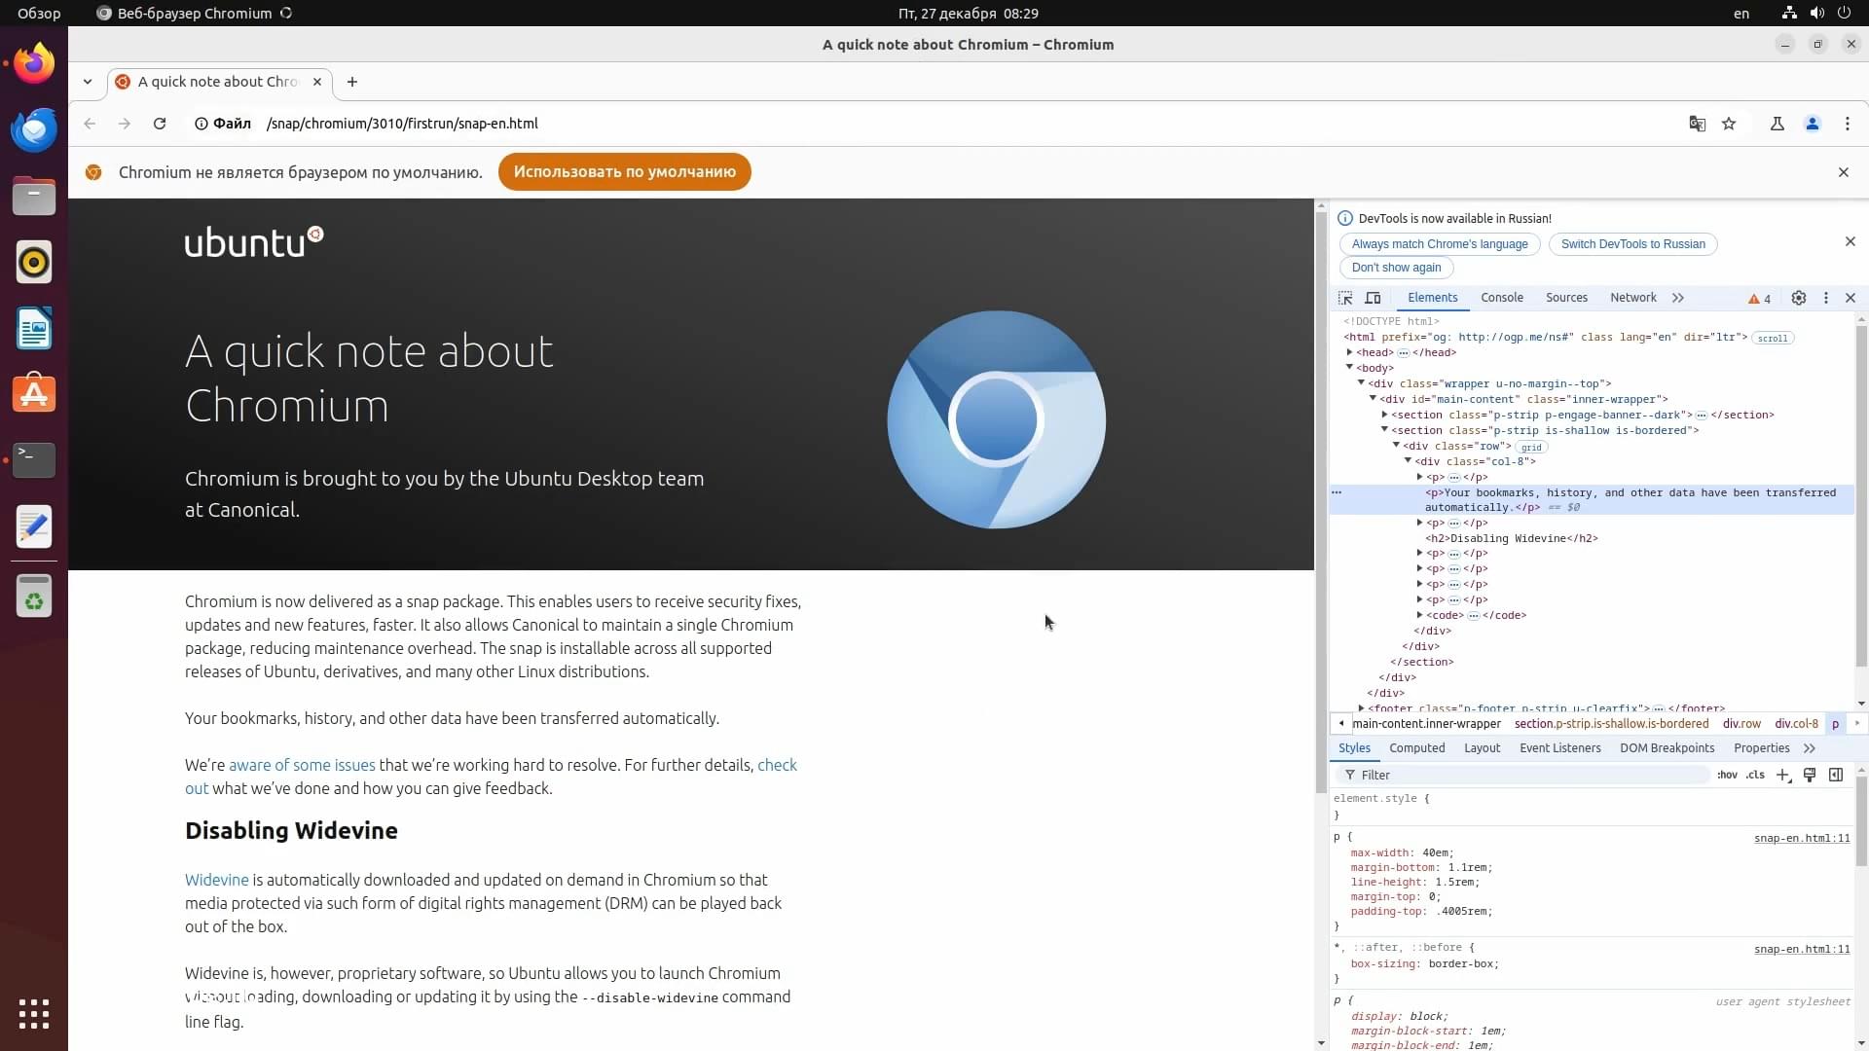Open Ubuntu Software from the dock

coord(34,394)
